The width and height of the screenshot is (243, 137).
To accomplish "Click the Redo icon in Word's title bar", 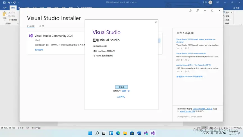I will pos(14,3).
